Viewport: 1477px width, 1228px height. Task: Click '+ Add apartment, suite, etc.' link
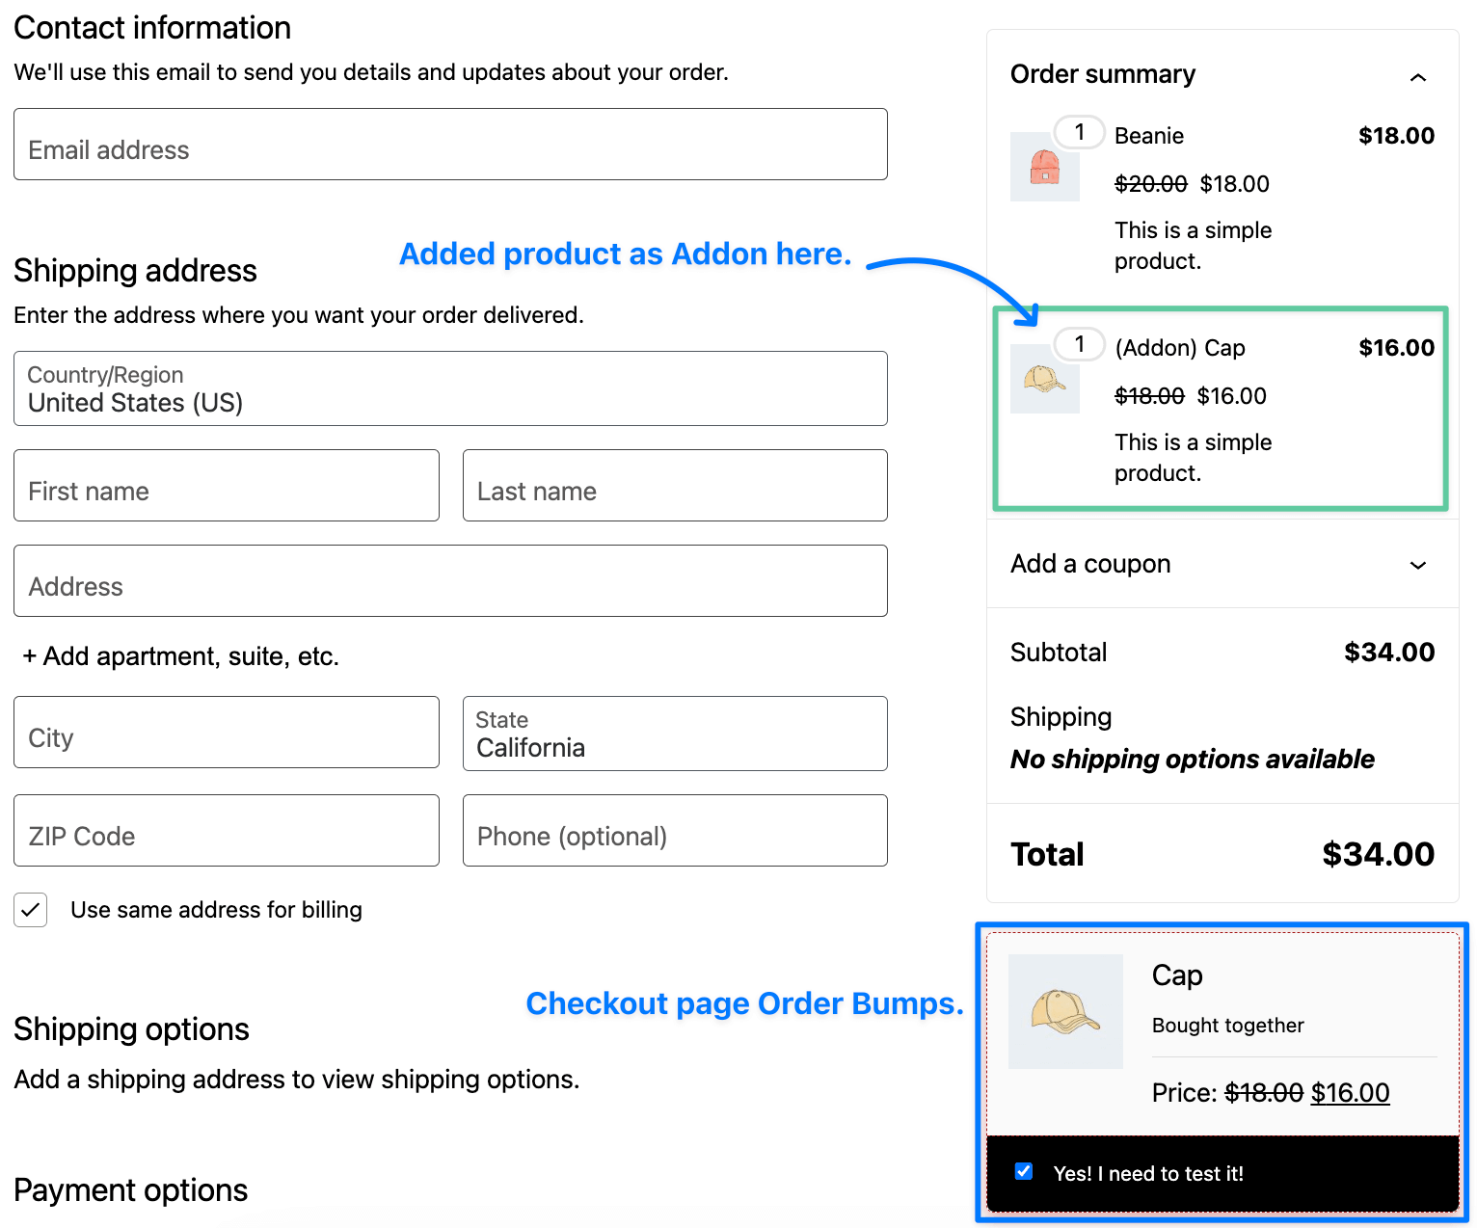[181, 656]
